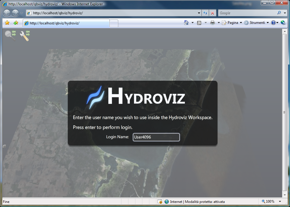Expand the Print options dropdown arrow
This screenshot has width=290, height=207.
pos(219,23)
